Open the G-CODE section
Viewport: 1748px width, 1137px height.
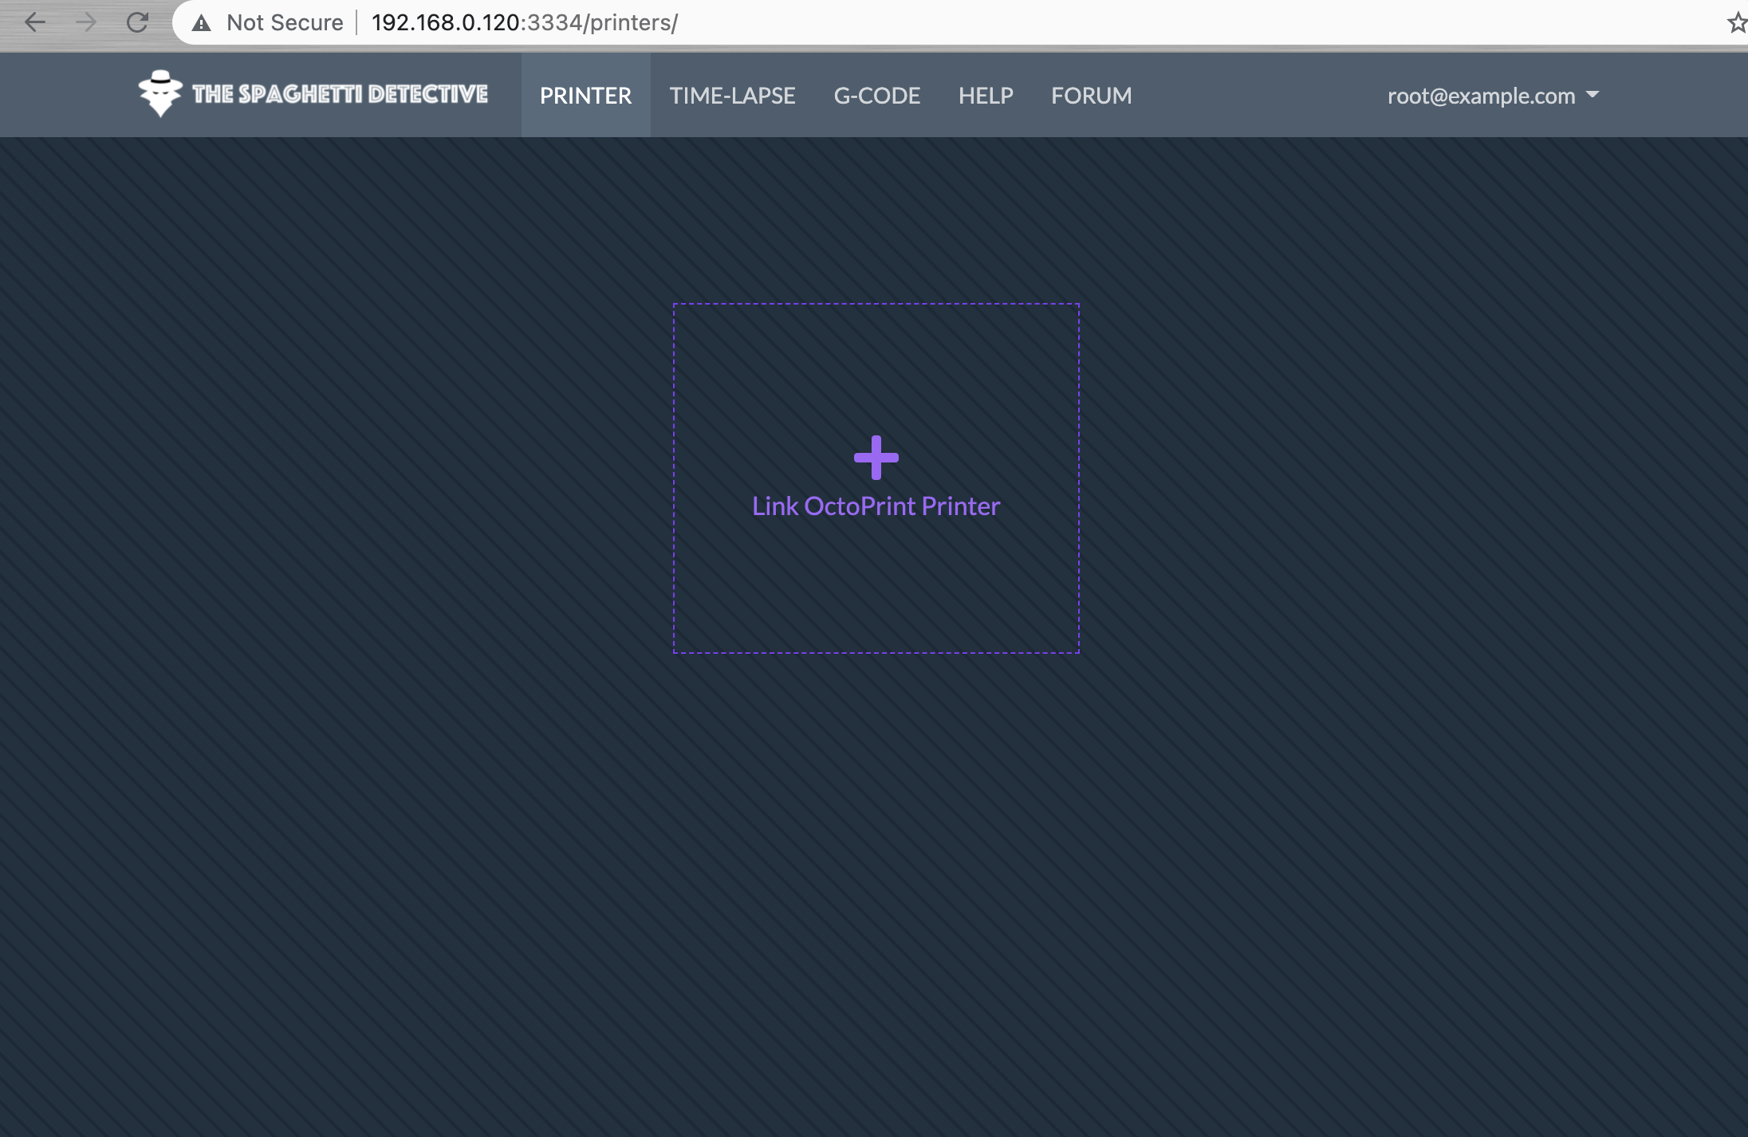(x=876, y=96)
